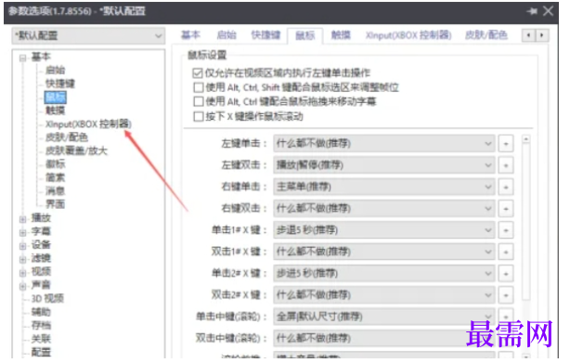570x363 pixels.
Task: Select XInput(XBOX 控制器) in the tree
Action: click(x=88, y=124)
